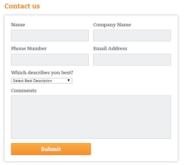
Task: Click the Comments label
Action: coord(24,91)
